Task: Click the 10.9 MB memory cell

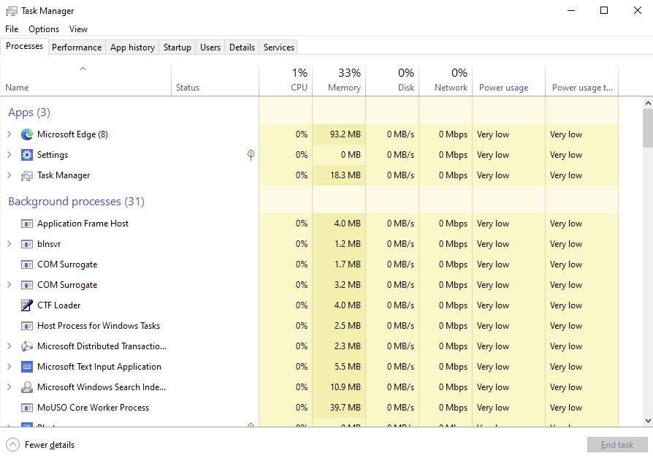Action: 345,387
